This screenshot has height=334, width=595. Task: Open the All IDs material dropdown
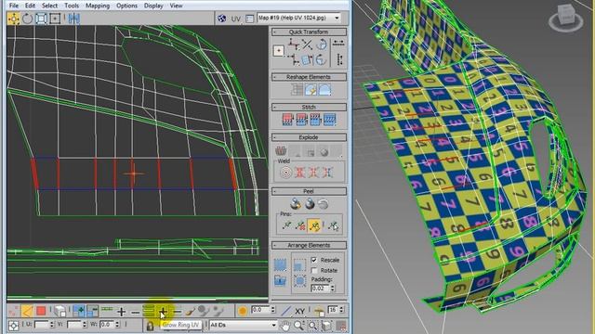(244, 325)
